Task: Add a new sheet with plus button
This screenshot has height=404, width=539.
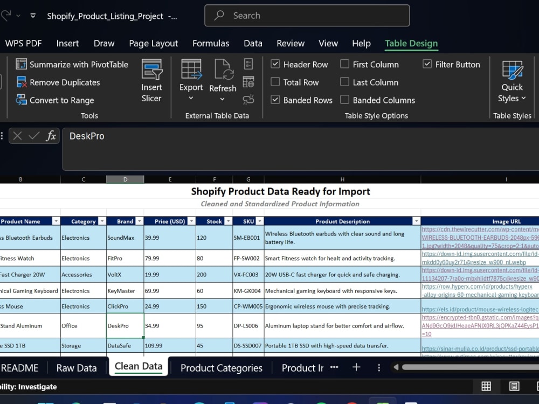Action: pos(356,367)
